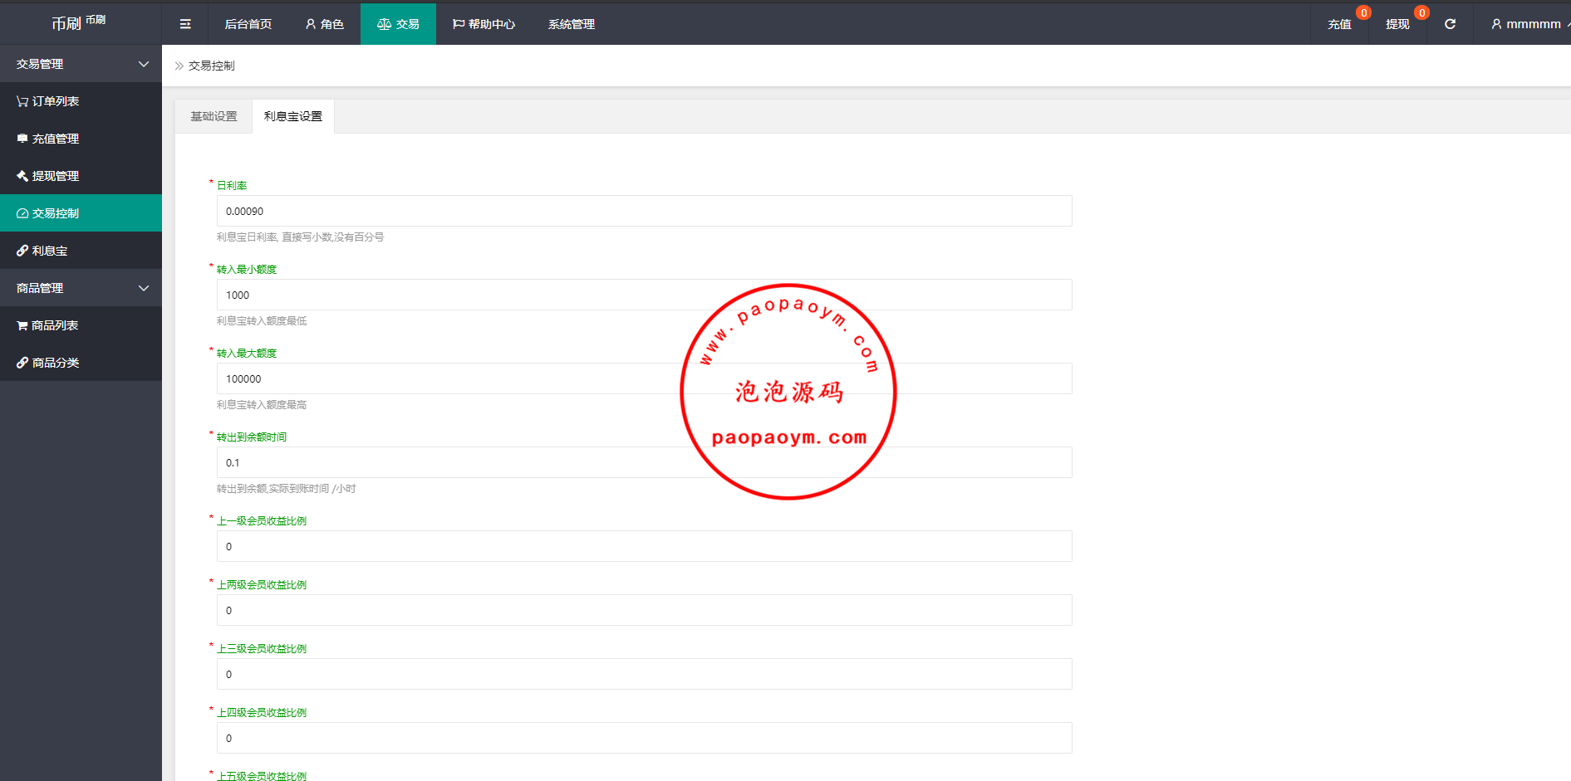Focus the 转出到余额时间 input field

click(x=644, y=462)
